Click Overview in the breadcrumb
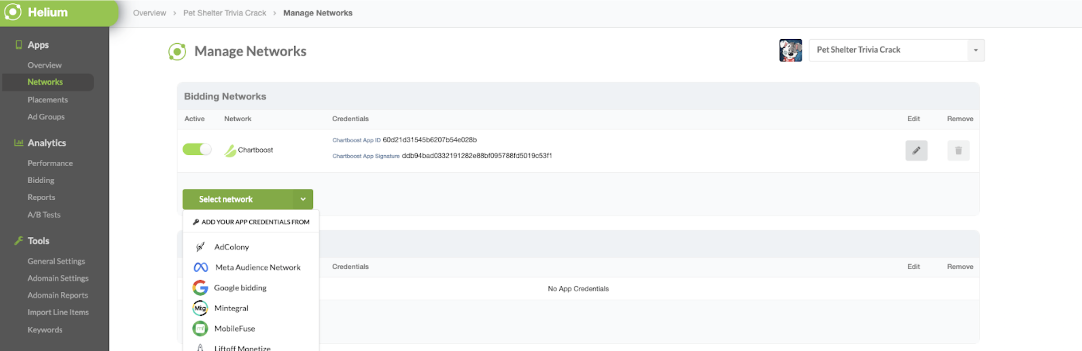 coord(149,13)
